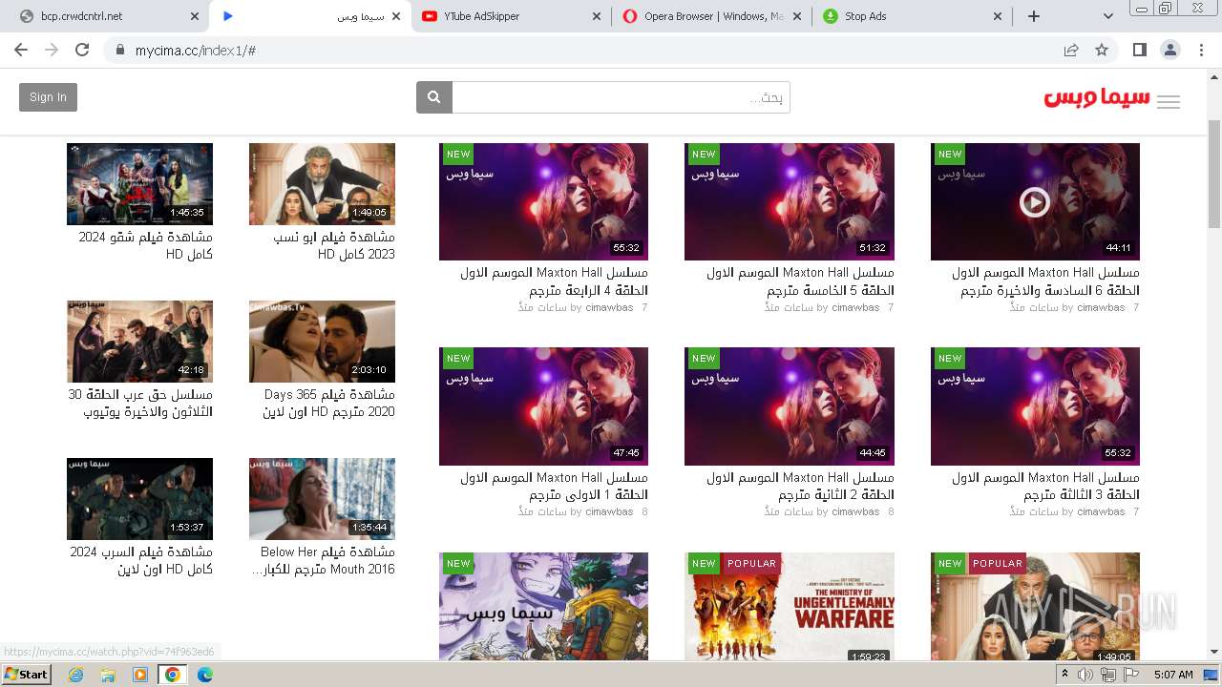
Task: Open Maxton Hall الحلقة 5 title link
Action: (800, 281)
